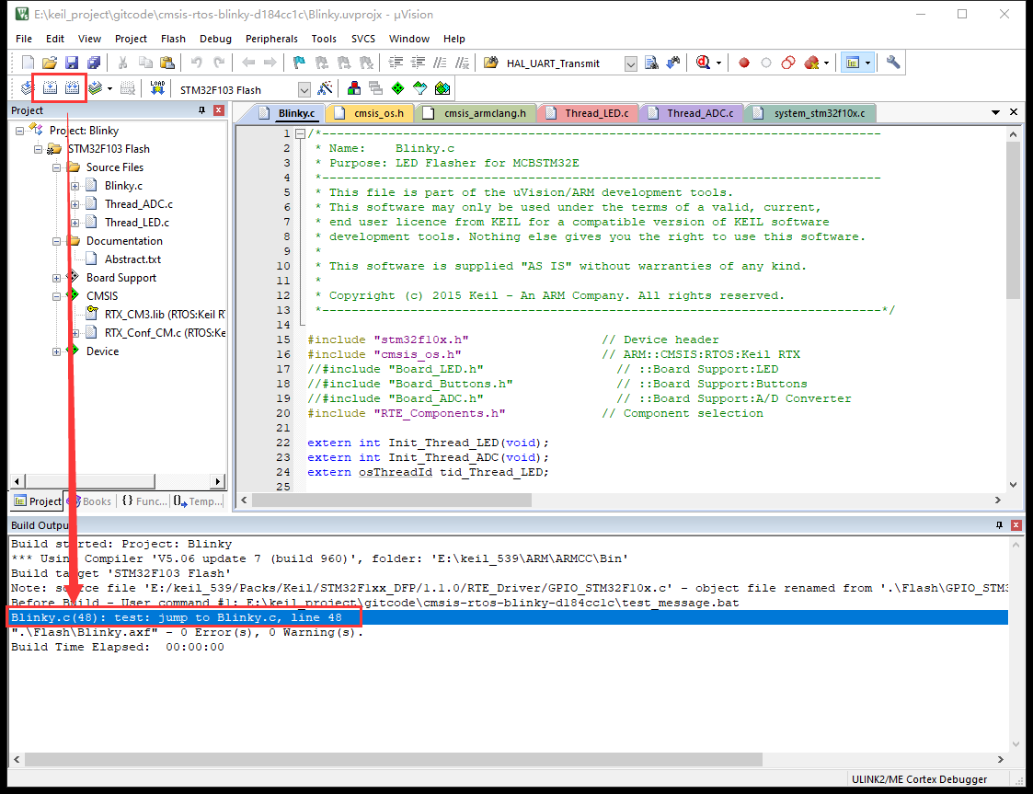Expand the Device group in project tree
The width and height of the screenshot is (1033, 794).
(57, 351)
